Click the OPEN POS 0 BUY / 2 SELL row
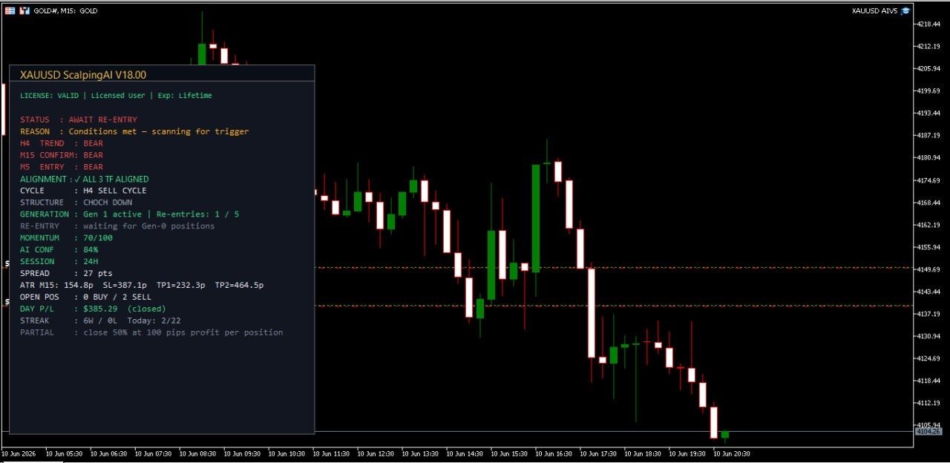Image resolution: width=950 pixels, height=463 pixels. click(85, 297)
